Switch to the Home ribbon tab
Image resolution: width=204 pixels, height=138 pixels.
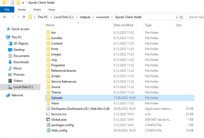click(x=22, y=10)
